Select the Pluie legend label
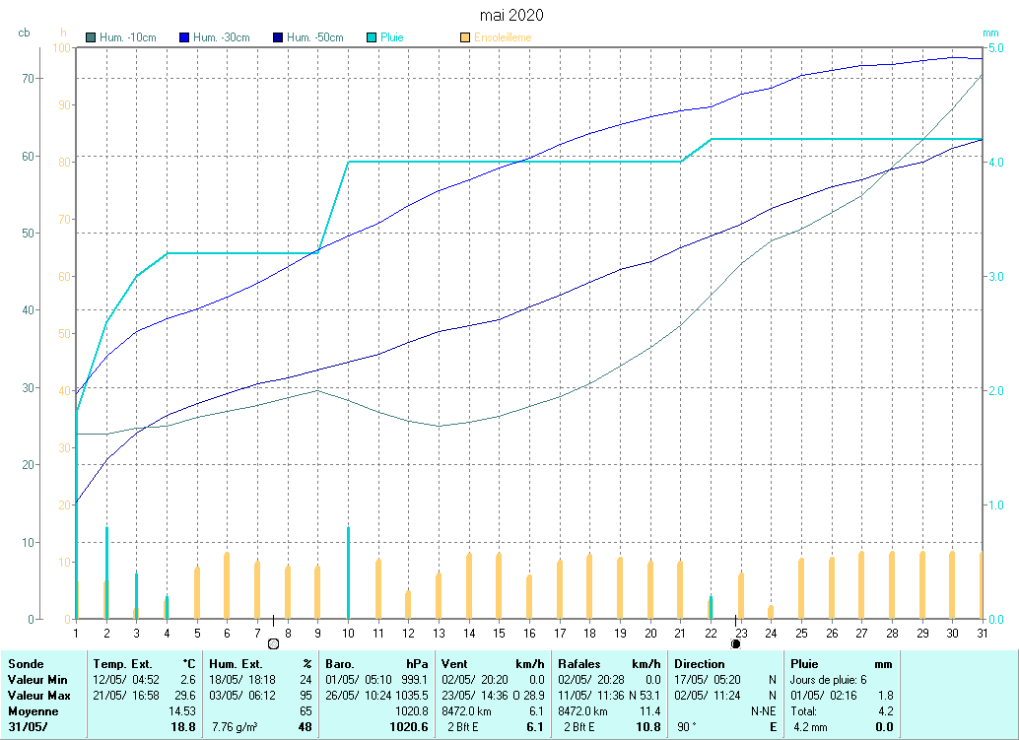The height and width of the screenshot is (740, 1019). pos(392,37)
